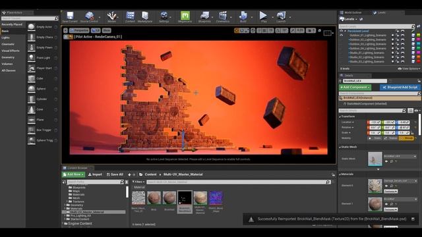Click the Save Current toolbar icon
422x237 pixels.
pyautogui.click(x=70, y=16)
